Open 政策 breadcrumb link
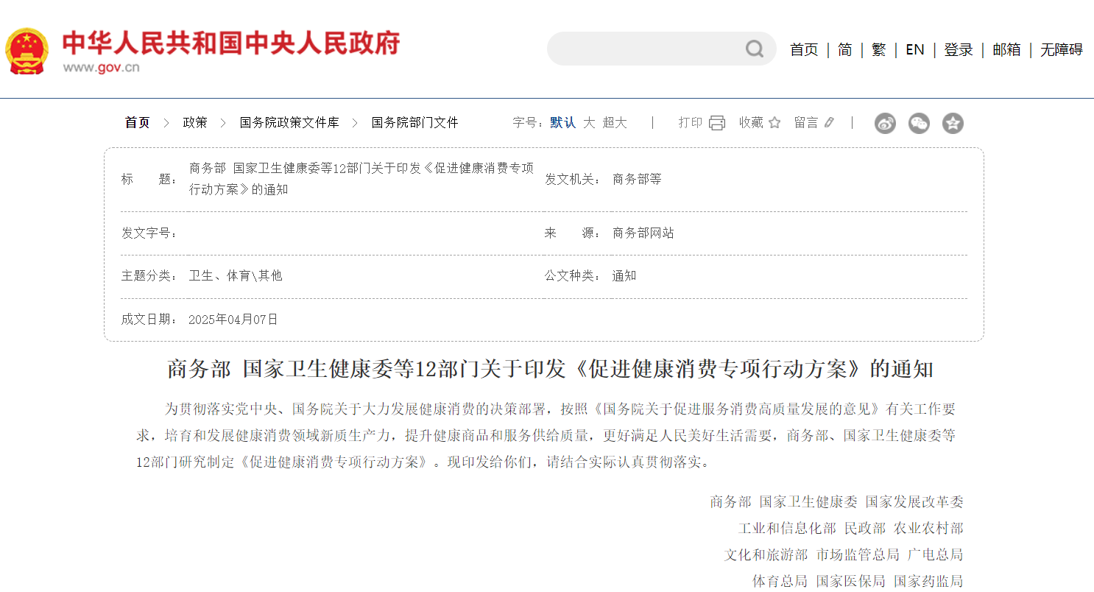This screenshot has height=592, width=1094. [x=195, y=123]
